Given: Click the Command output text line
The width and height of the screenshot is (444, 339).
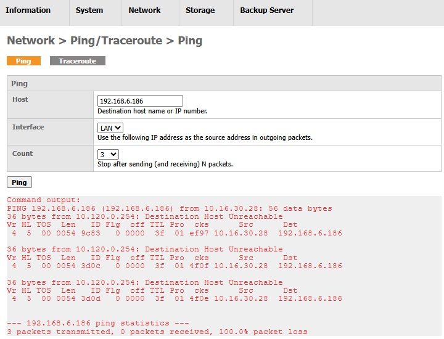Looking at the screenshot, I should pos(44,200).
